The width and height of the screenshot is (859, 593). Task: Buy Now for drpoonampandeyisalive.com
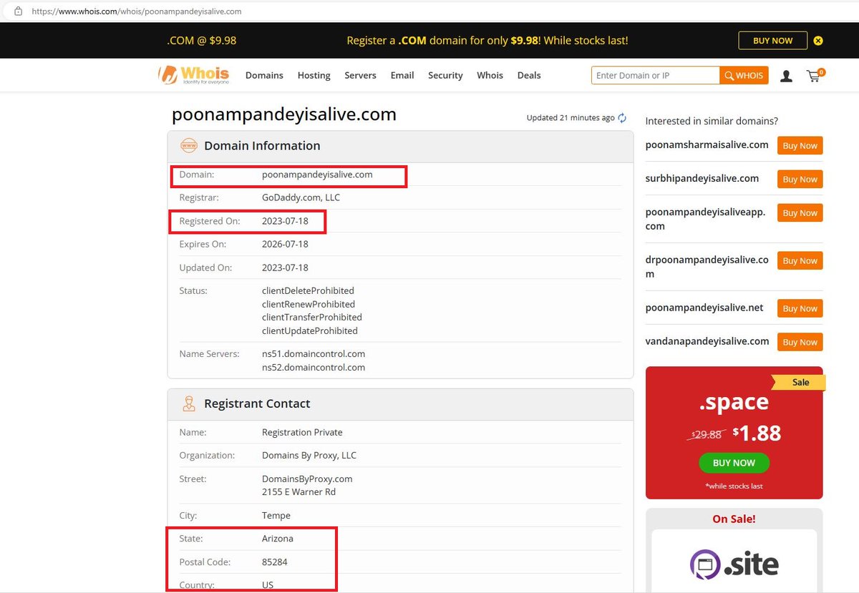tap(800, 260)
